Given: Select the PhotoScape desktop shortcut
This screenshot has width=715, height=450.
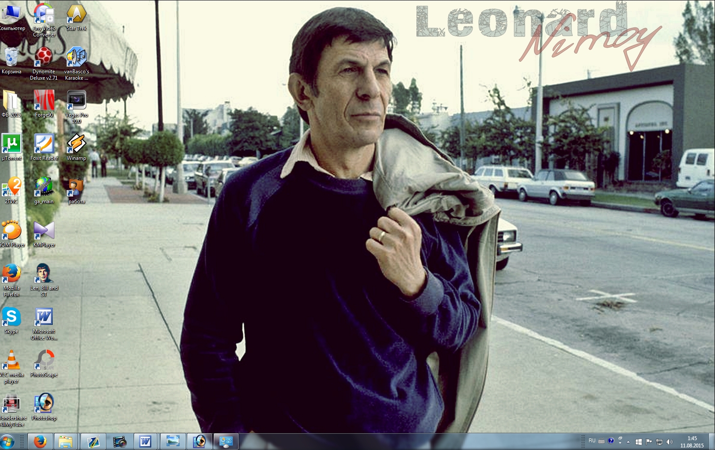Looking at the screenshot, I should click(44, 364).
